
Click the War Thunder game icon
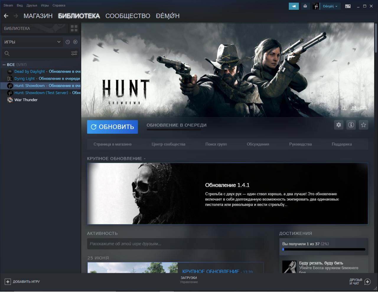(x=10, y=100)
